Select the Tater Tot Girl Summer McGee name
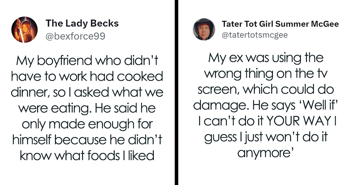The width and height of the screenshot is (353, 185). click(x=280, y=23)
